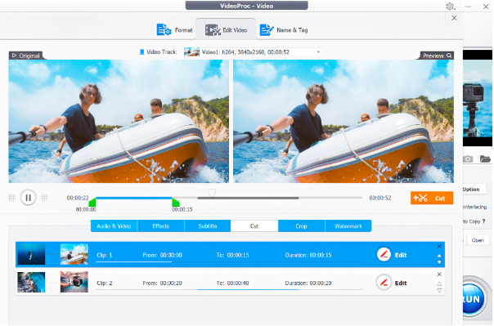The width and height of the screenshot is (494, 326).
Task: Click the Format tab document-gear icon
Action: [164, 29]
